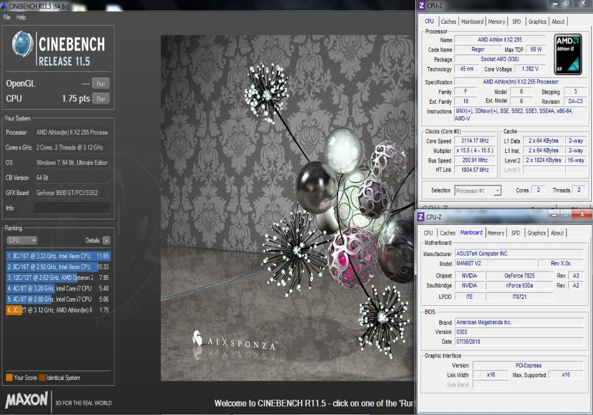Select ranking row 5 Core i7 2.80GHz
This screenshot has height=415, width=593.
point(58,299)
